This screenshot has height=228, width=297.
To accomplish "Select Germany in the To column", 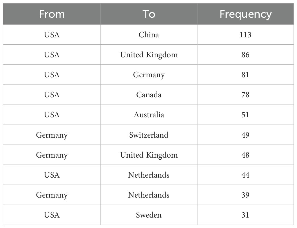I will [149, 75].
